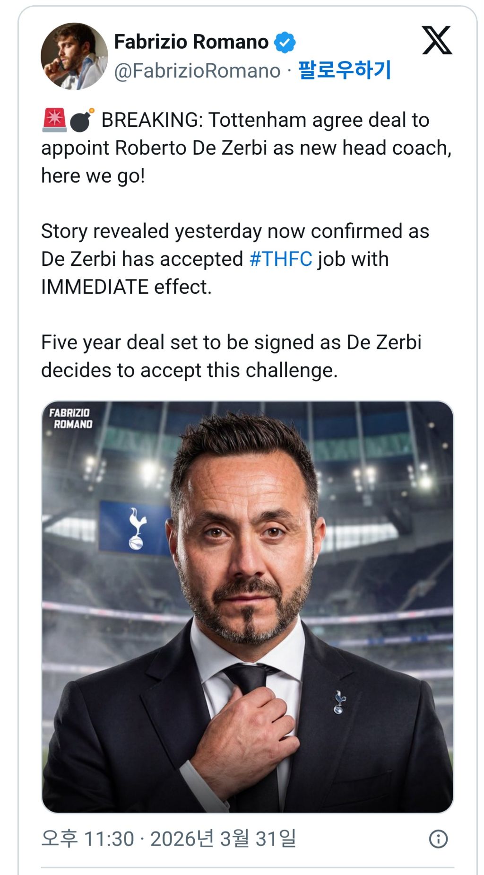Click the red siren emoji
The width and height of the screenshot is (484, 875).
(x=54, y=120)
